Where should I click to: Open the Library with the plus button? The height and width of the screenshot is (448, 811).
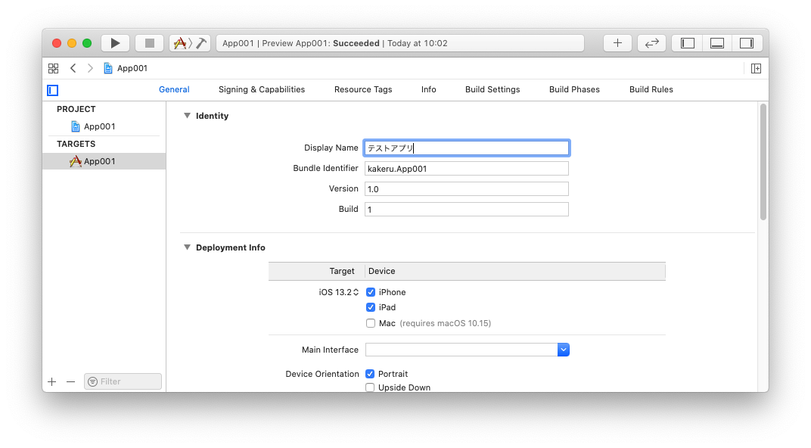(617, 43)
